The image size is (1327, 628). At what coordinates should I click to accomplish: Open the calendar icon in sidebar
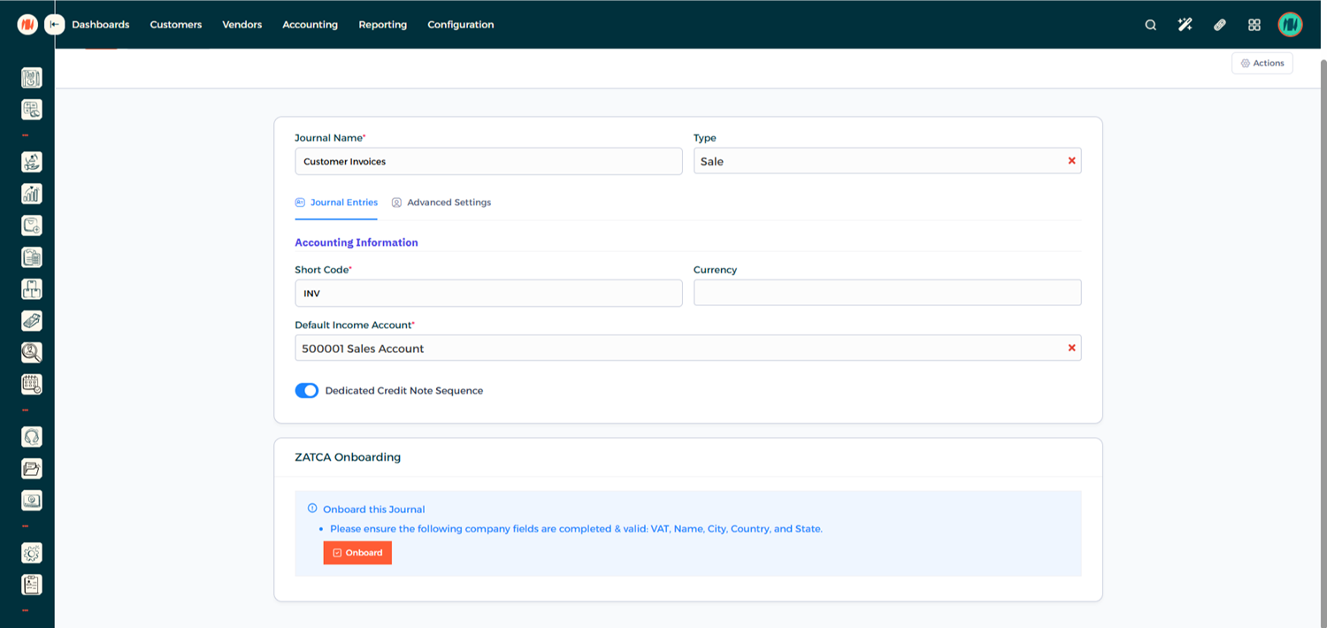(x=32, y=384)
